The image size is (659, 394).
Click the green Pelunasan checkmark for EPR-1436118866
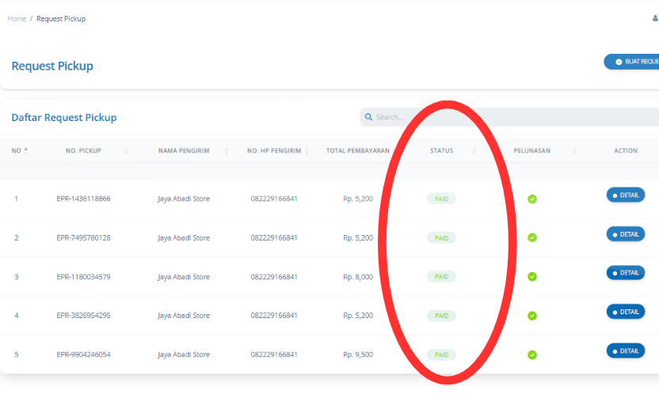click(x=532, y=199)
